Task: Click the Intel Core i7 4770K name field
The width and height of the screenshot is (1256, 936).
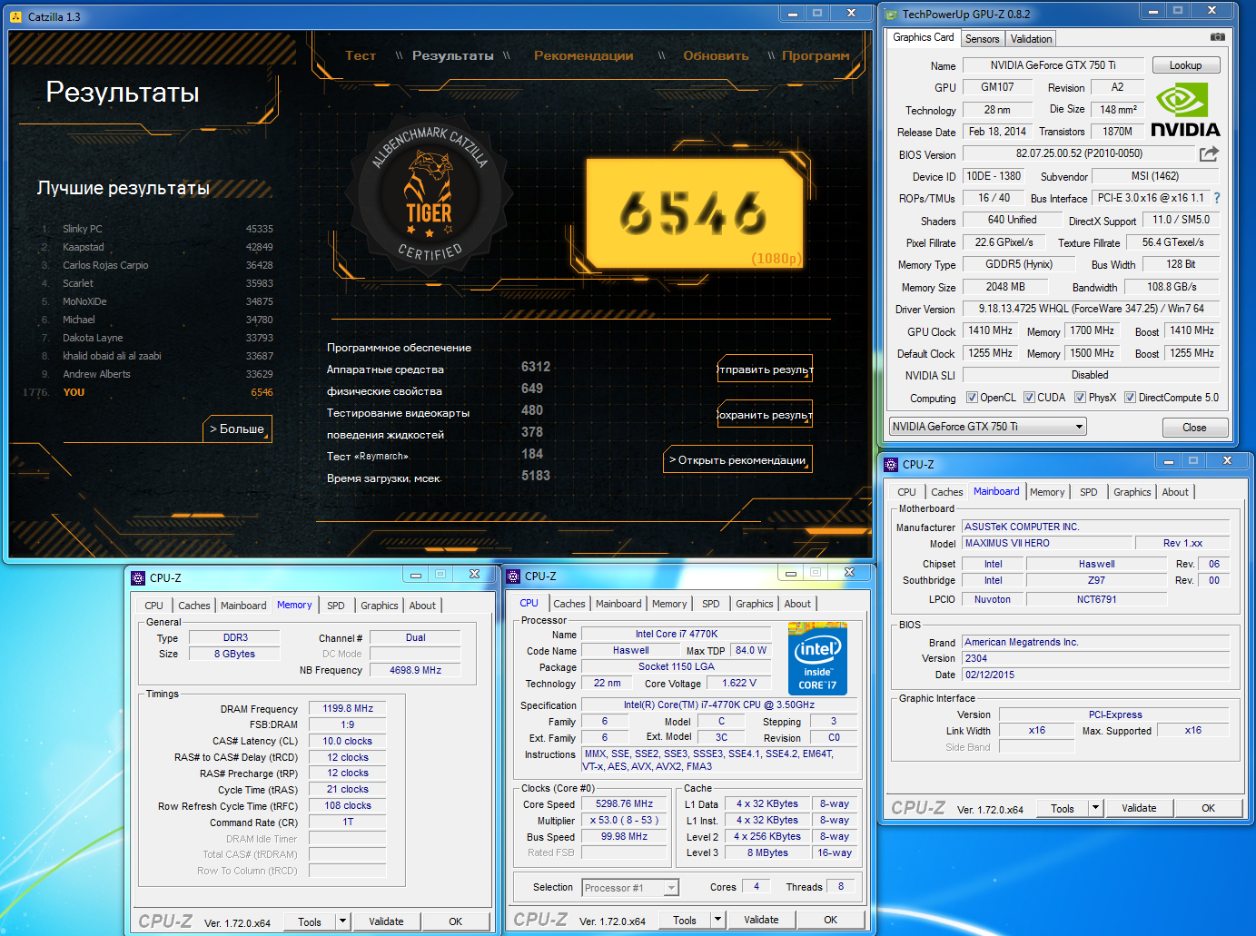Action: click(677, 634)
